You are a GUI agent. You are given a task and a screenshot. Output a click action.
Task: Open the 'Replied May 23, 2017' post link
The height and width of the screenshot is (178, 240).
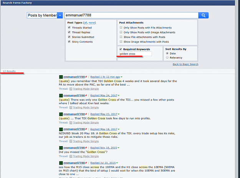pos(104,114)
